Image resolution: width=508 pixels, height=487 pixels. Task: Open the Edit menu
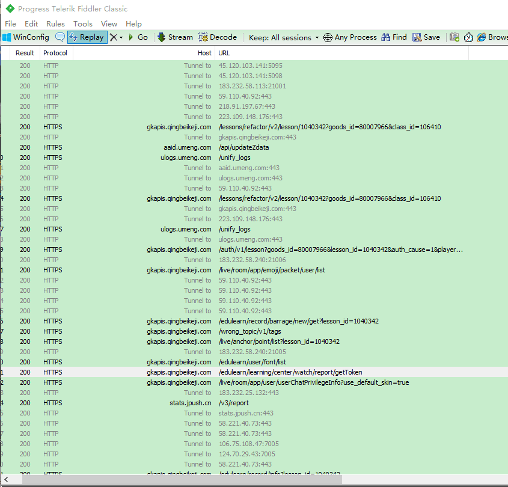point(31,23)
